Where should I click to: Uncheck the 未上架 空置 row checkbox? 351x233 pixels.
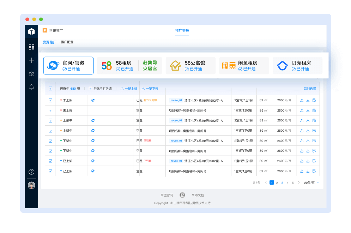(50, 110)
